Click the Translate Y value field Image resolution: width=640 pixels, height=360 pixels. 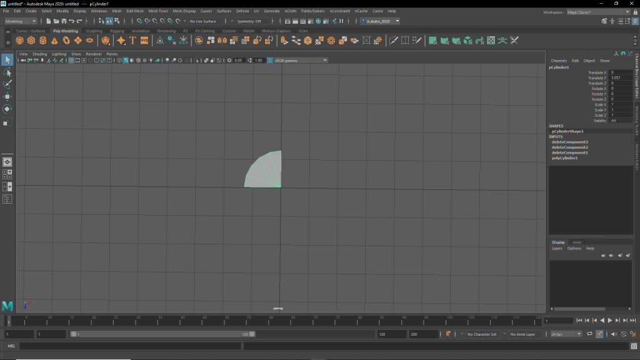(x=621, y=77)
